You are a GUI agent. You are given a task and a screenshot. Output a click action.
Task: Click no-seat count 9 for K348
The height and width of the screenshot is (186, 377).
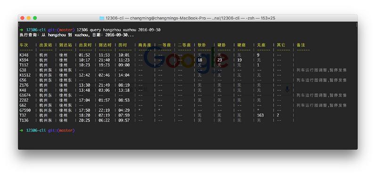[x=258, y=55]
